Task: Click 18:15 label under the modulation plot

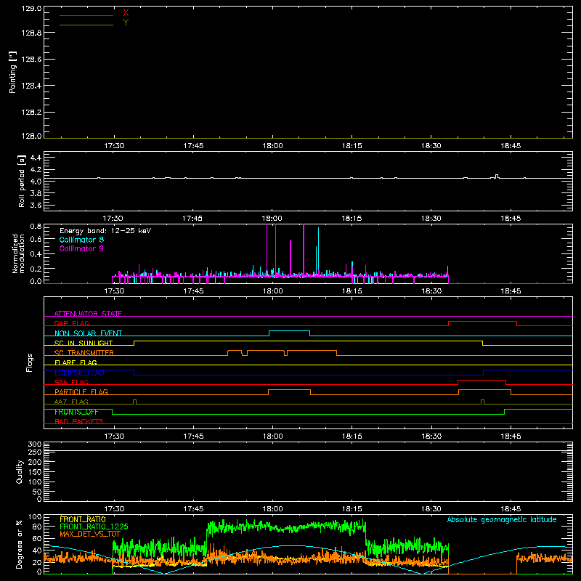Action: click(352, 291)
